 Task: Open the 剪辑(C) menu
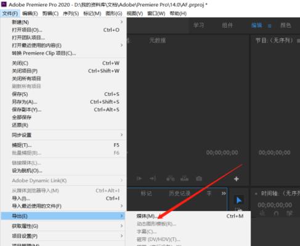point(51,14)
